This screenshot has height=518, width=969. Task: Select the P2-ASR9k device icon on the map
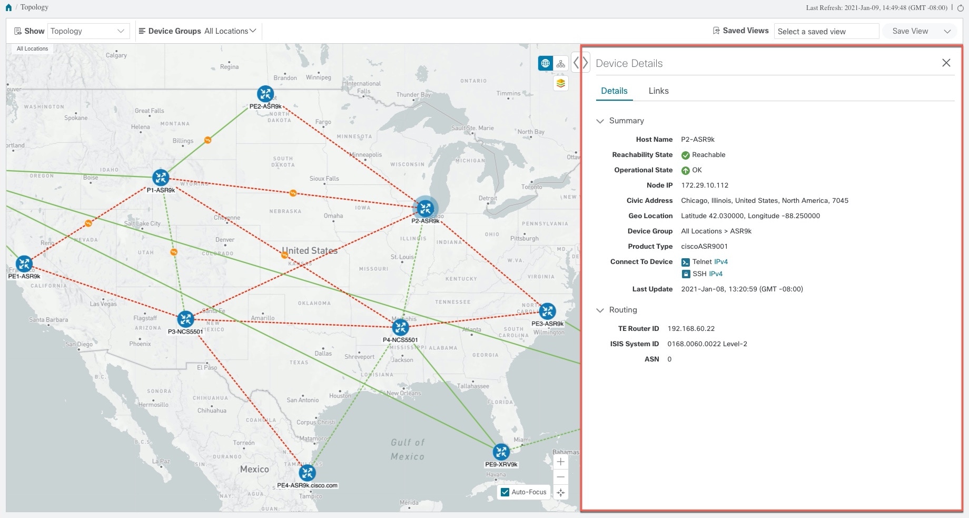425,208
